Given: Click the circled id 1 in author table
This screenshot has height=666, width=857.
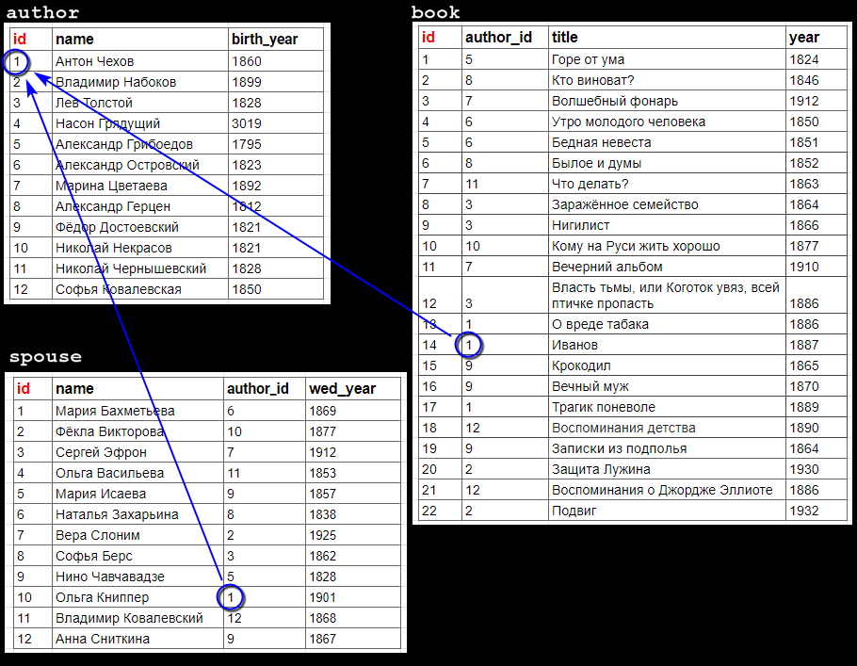Looking at the screenshot, I should coord(16,61).
